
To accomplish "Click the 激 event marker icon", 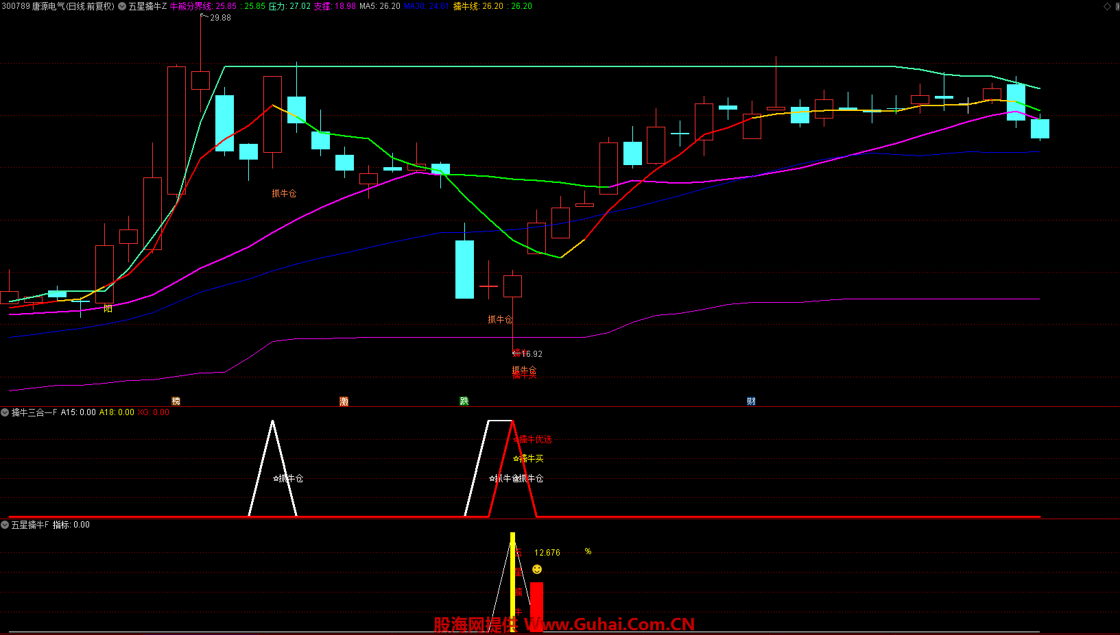I will 344,401.
